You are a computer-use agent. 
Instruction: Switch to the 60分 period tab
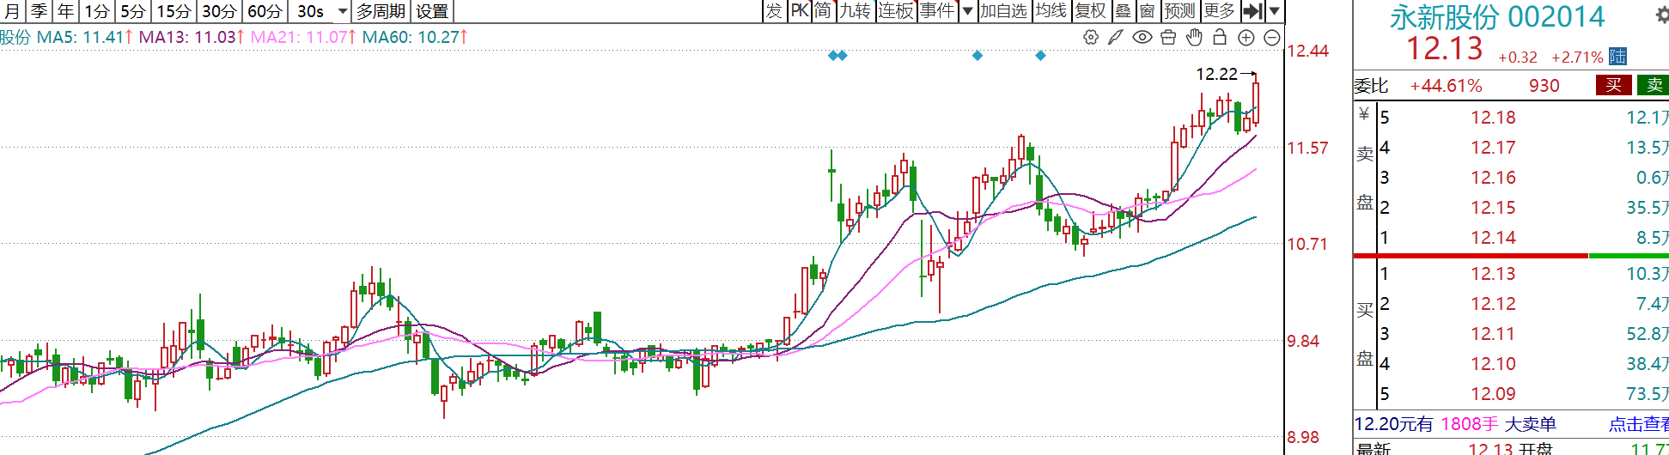click(x=265, y=11)
